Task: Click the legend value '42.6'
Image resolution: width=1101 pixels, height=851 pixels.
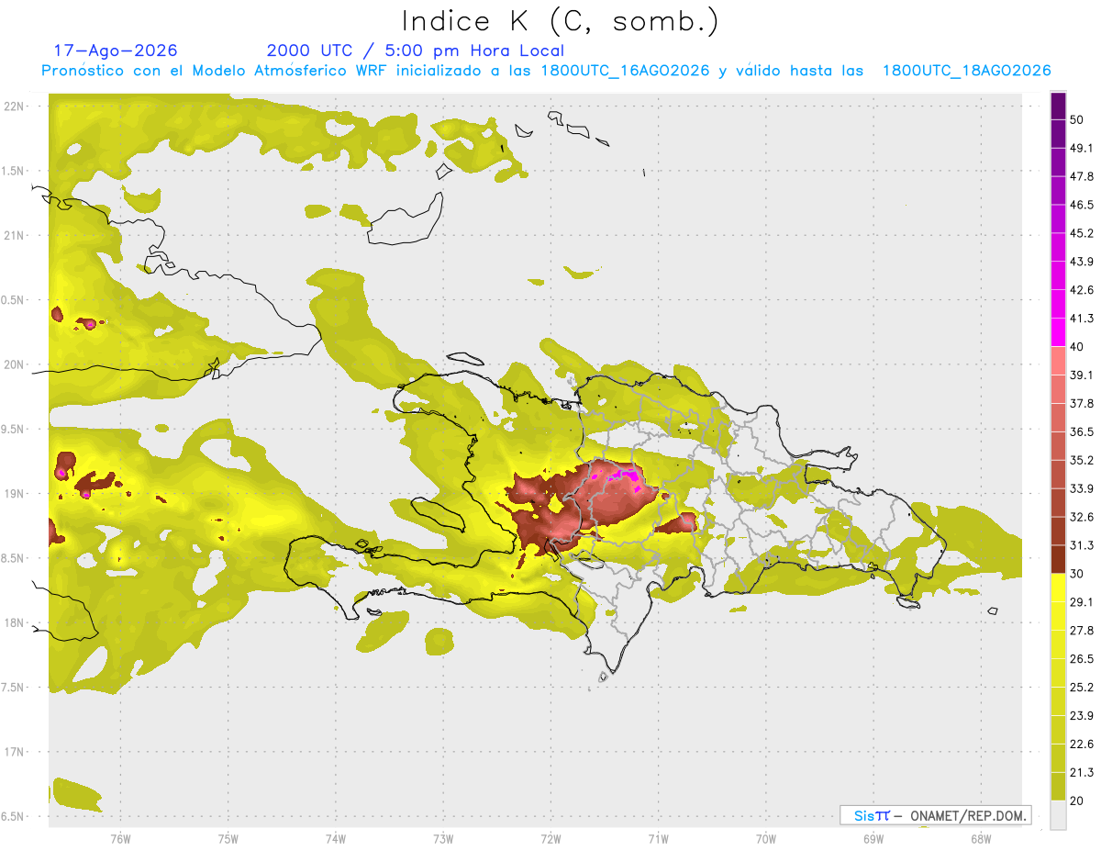Action: coord(1082,290)
